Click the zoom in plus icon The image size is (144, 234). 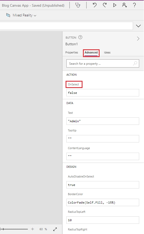(x=32, y=229)
